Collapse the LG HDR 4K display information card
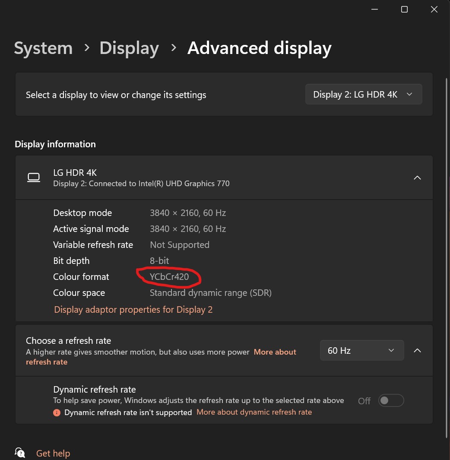 417,177
